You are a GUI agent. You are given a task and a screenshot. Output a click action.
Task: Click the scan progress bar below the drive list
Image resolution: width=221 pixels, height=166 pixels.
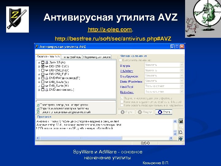pyautogui.click(x=76, y=101)
